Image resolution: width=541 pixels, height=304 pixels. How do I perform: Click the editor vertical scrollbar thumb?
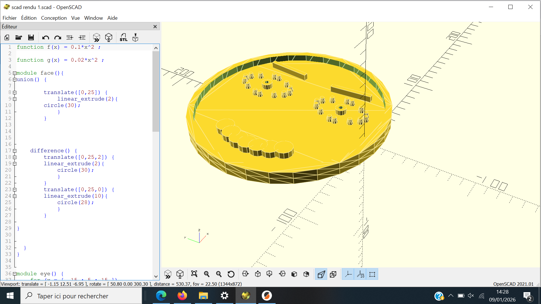[x=156, y=91]
